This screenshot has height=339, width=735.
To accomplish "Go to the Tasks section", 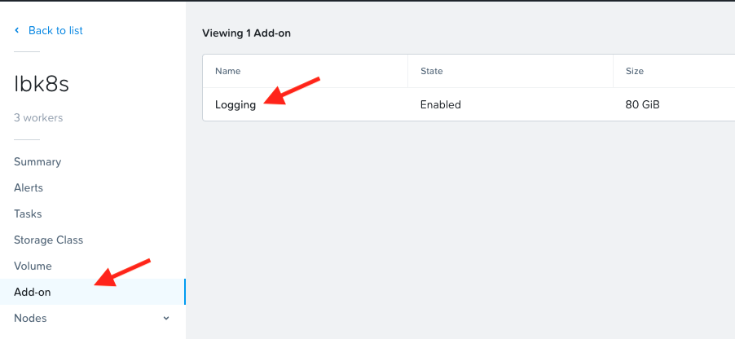I will pos(28,214).
